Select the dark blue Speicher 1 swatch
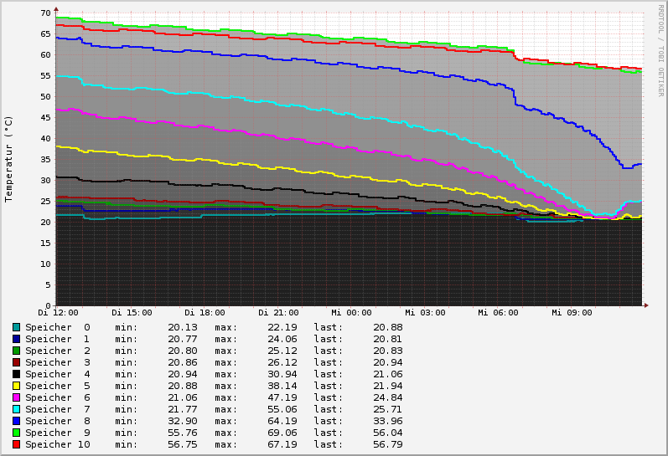The image size is (668, 456). [x=16, y=339]
